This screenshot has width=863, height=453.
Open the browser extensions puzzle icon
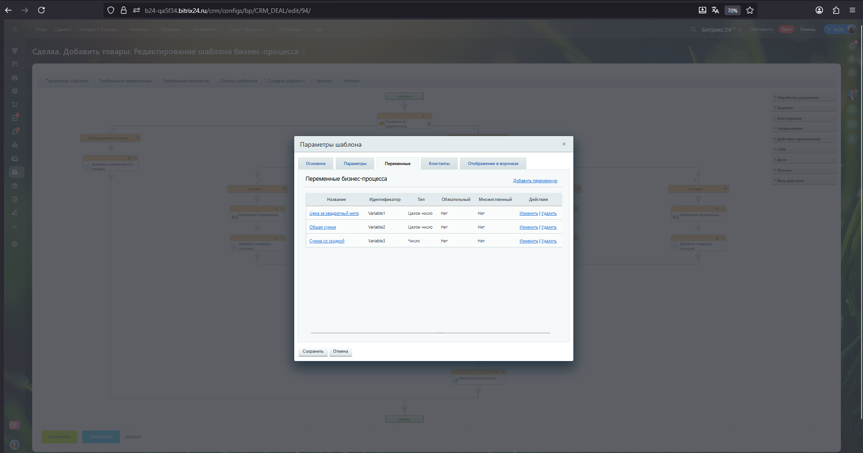pos(836,10)
